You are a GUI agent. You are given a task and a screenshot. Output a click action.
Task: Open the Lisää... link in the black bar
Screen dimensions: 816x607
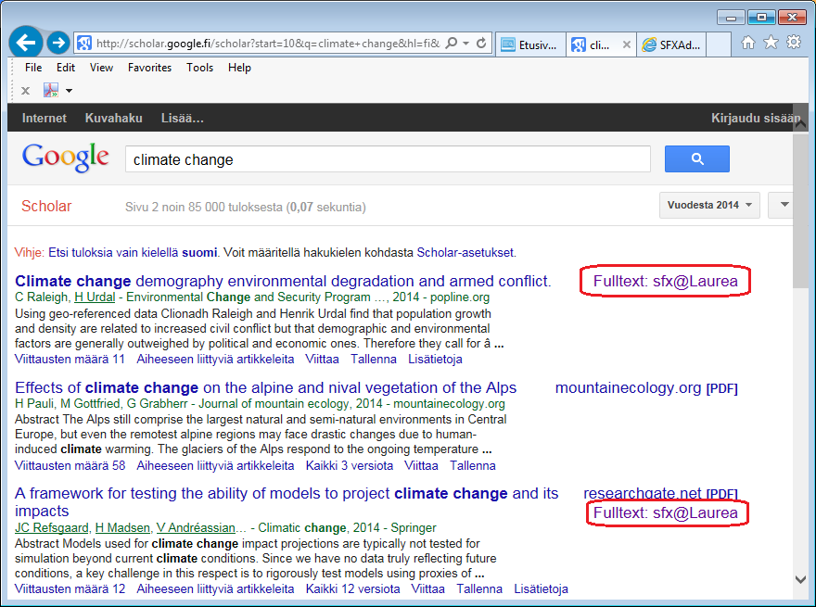tap(182, 118)
